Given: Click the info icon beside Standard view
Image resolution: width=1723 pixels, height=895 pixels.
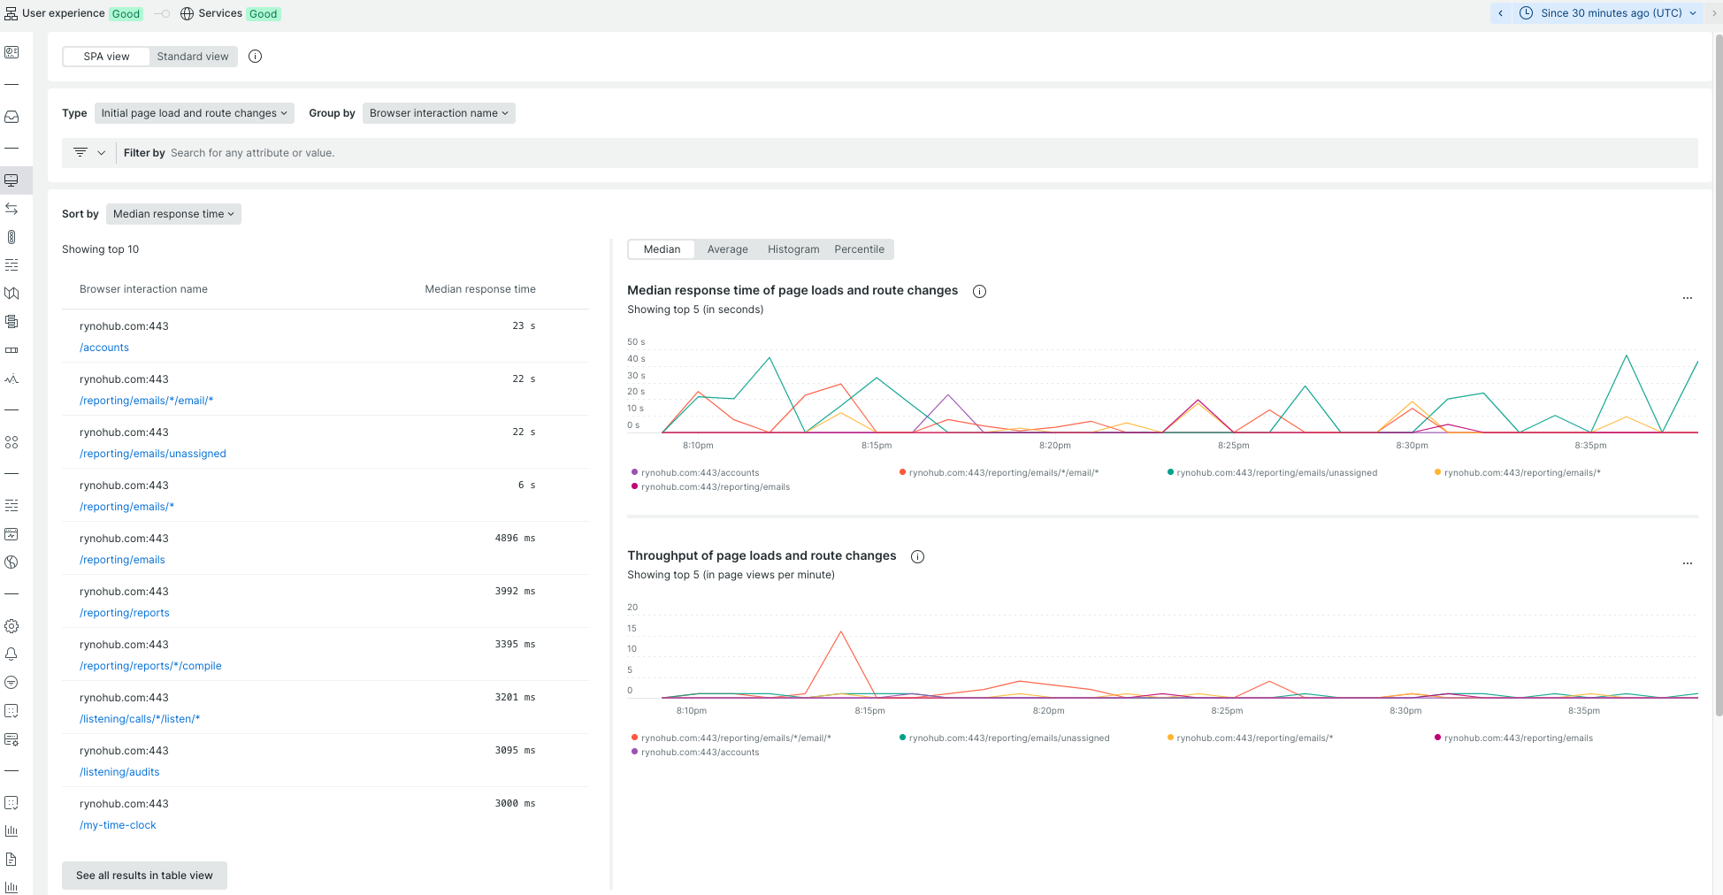Looking at the screenshot, I should point(256,57).
